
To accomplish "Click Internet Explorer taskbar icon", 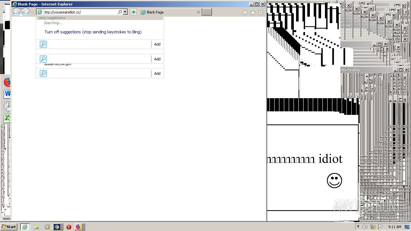I will [x=25, y=227].
